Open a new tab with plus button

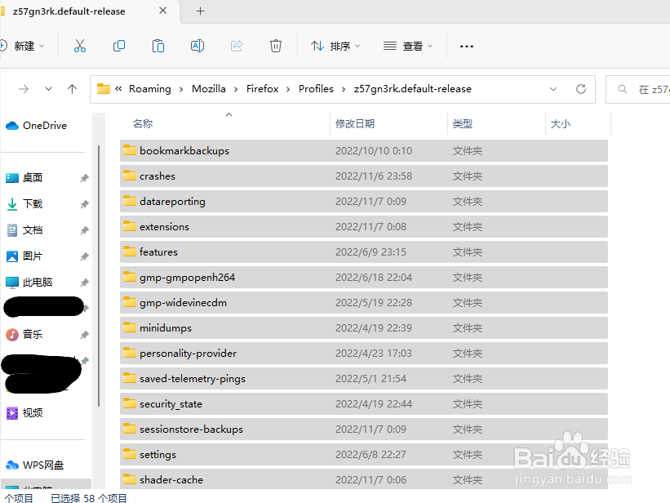[x=201, y=11]
